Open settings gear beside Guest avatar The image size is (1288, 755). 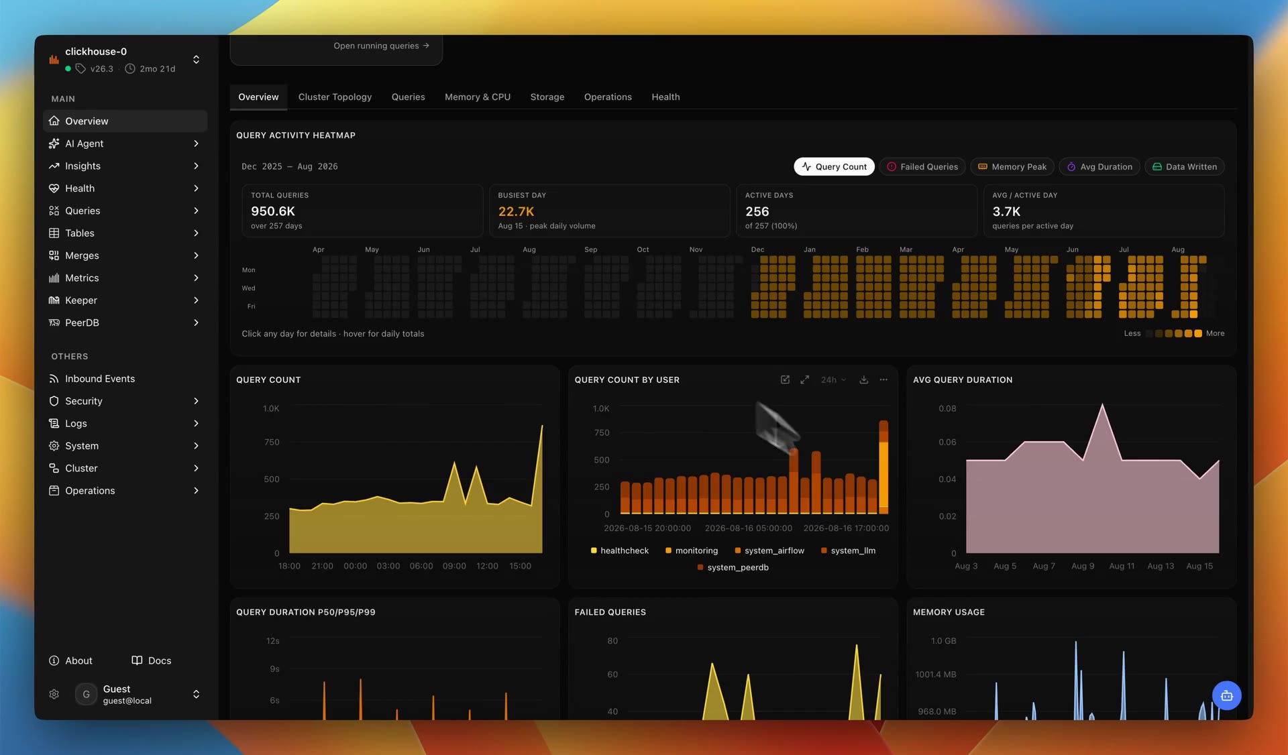point(54,694)
